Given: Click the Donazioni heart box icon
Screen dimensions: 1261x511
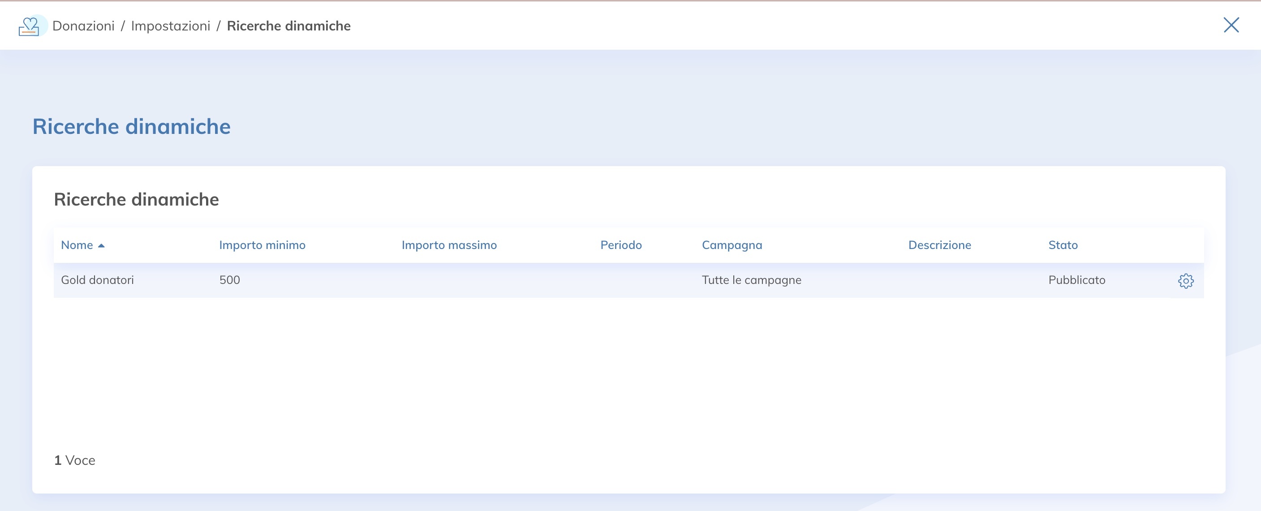Looking at the screenshot, I should coord(30,26).
